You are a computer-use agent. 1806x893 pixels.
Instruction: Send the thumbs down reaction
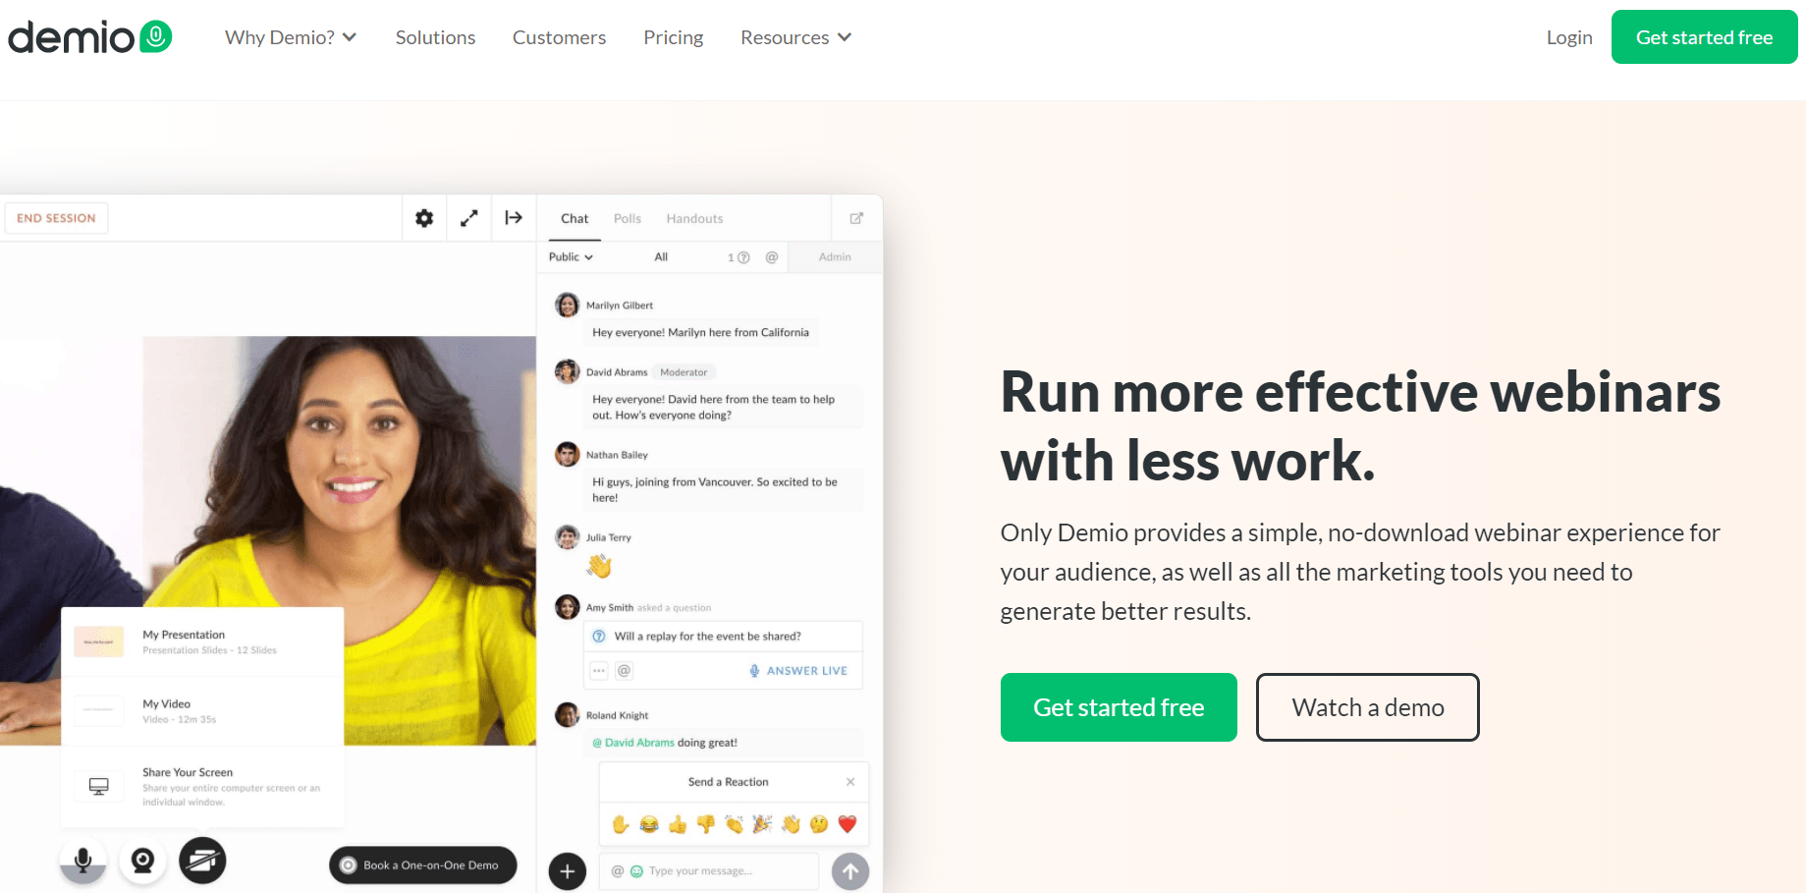[x=706, y=824]
